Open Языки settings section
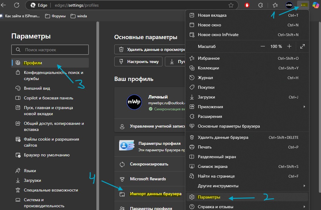This screenshot has width=321, height=210. coord(50,171)
